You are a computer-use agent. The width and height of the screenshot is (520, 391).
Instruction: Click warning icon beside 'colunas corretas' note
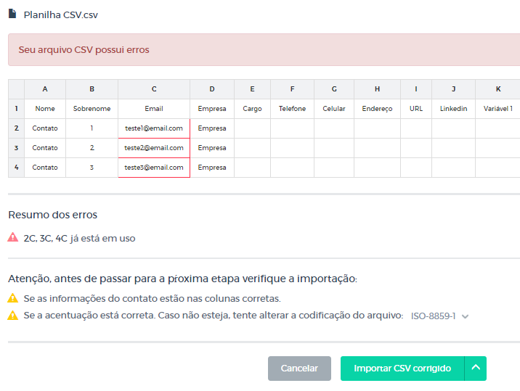pyautogui.click(x=13, y=298)
